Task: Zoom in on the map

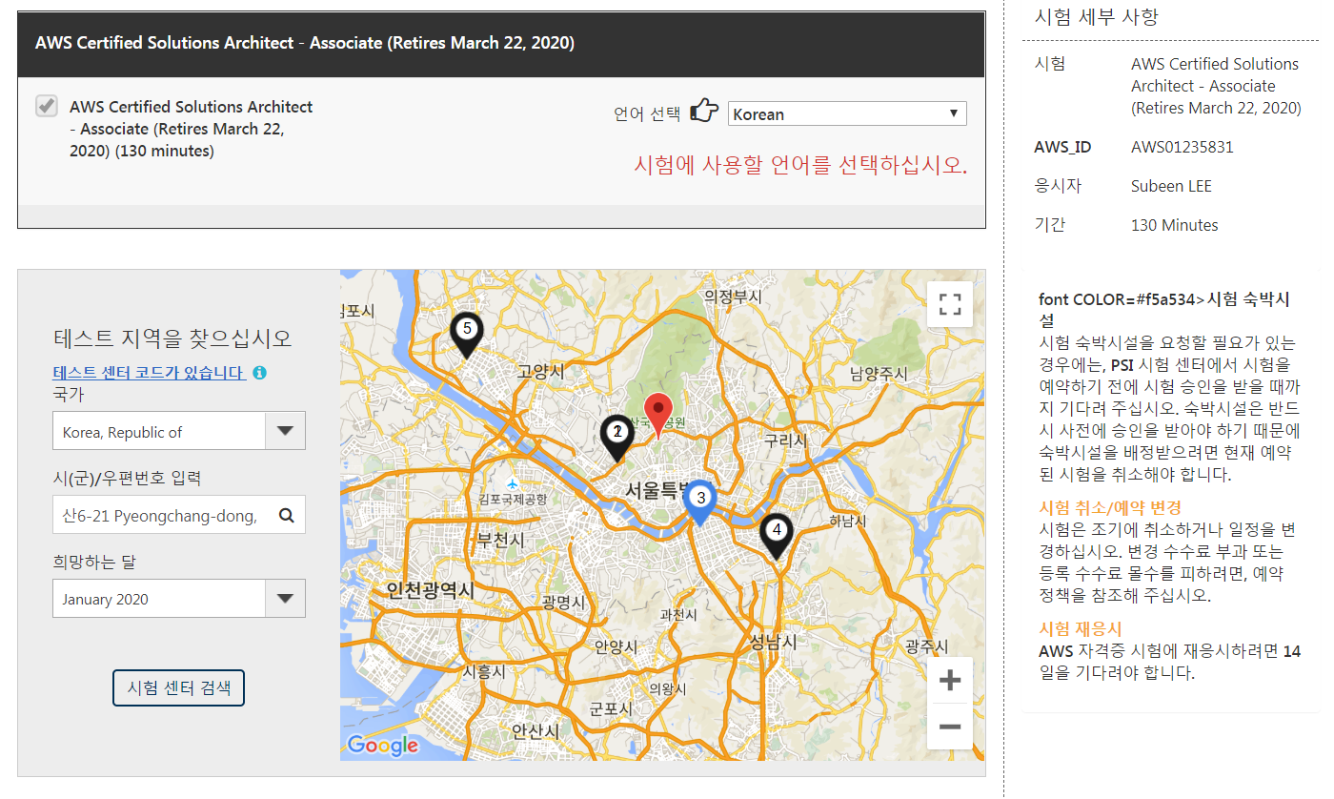Action: (x=949, y=681)
